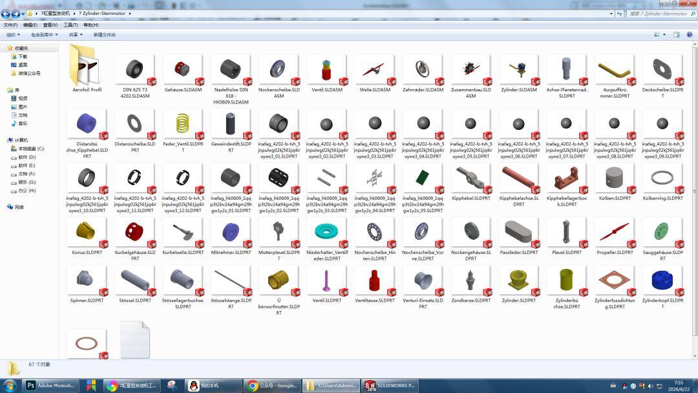Select the Gehäuse.SLDASM assembly file

pos(183,73)
